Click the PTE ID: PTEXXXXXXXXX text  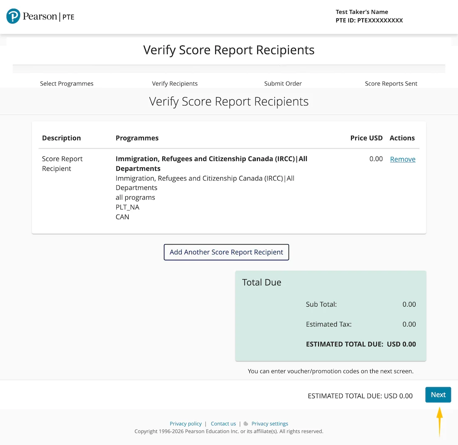[369, 20]
